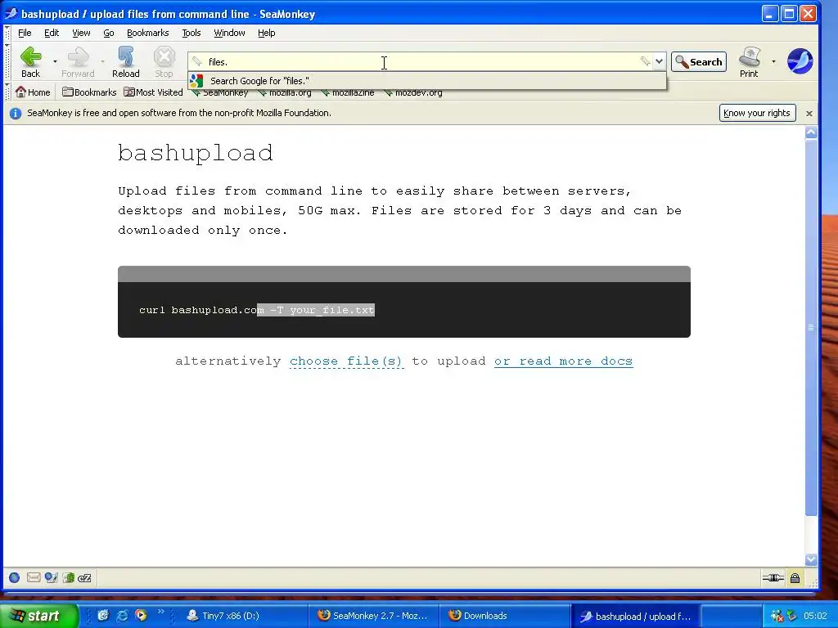Viewport: 838px width, 628px height.
Task: Open the Most Visited folder
Action: (153, 92)
